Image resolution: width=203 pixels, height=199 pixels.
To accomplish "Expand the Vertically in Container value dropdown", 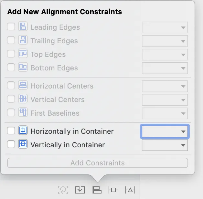I will coord(165,145).
